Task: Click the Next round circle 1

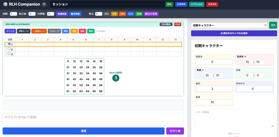Action: click(116, 78)
